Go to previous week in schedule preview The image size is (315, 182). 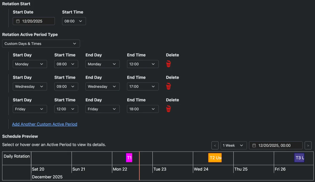pos(215,145)
